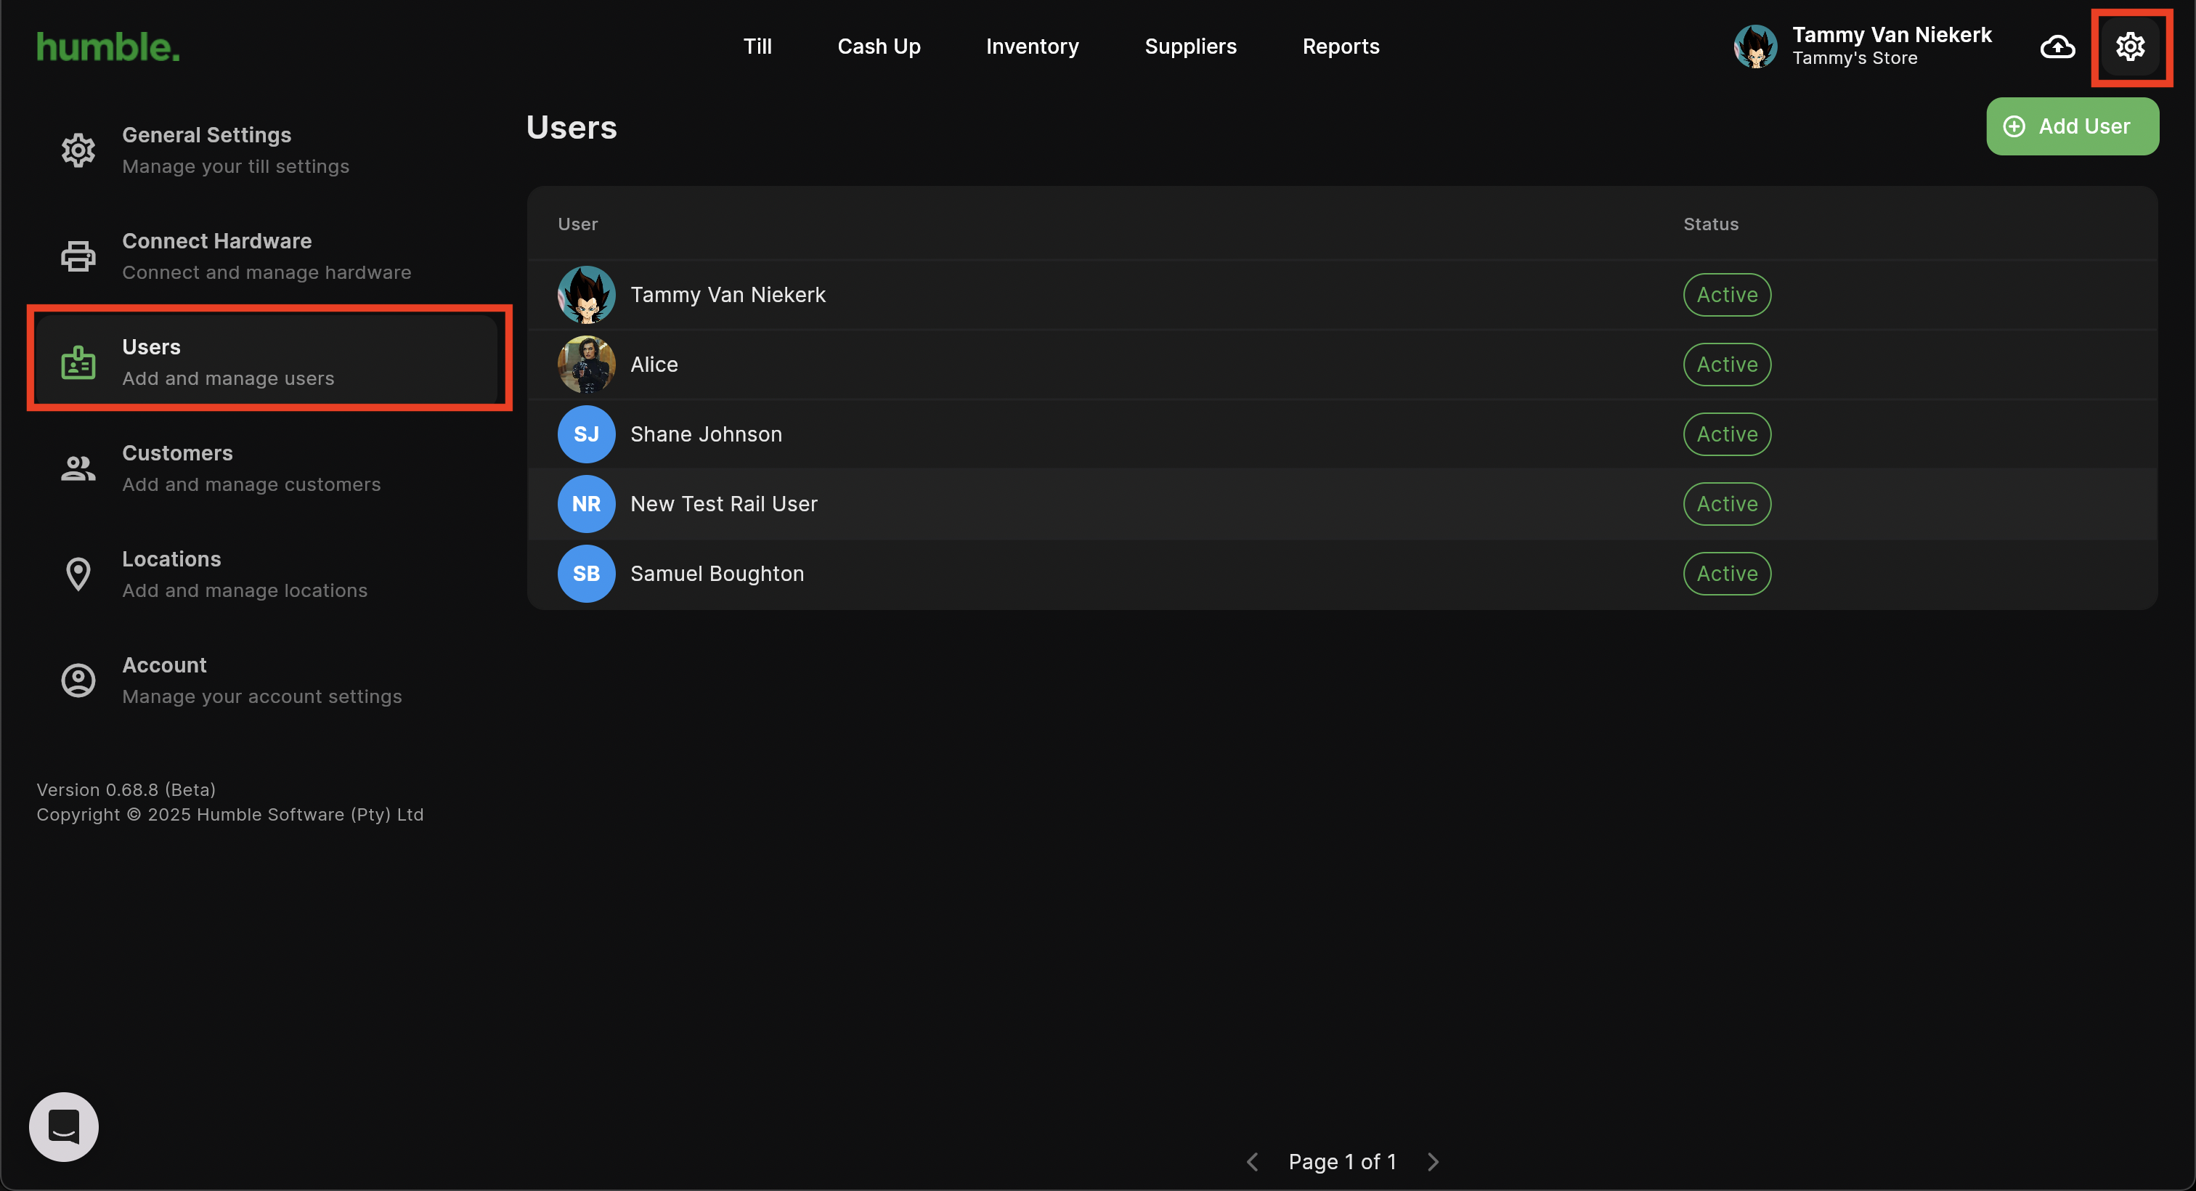Click the Version 0.68.8 (Beta) text
The image size is (2196, 1191).
[x=126, y=789]
